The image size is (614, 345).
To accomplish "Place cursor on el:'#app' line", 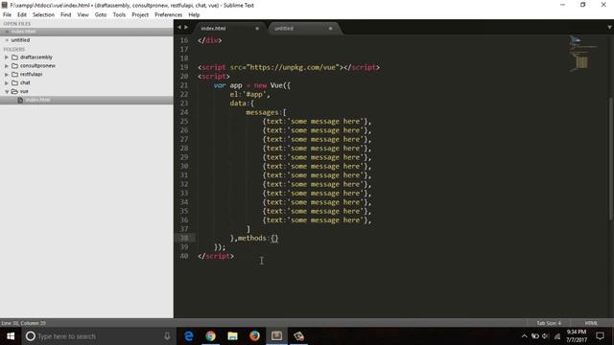I will coord(249,94).
